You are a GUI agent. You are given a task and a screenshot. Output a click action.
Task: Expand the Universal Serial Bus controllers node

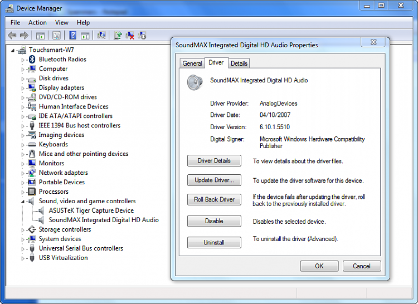23,249
